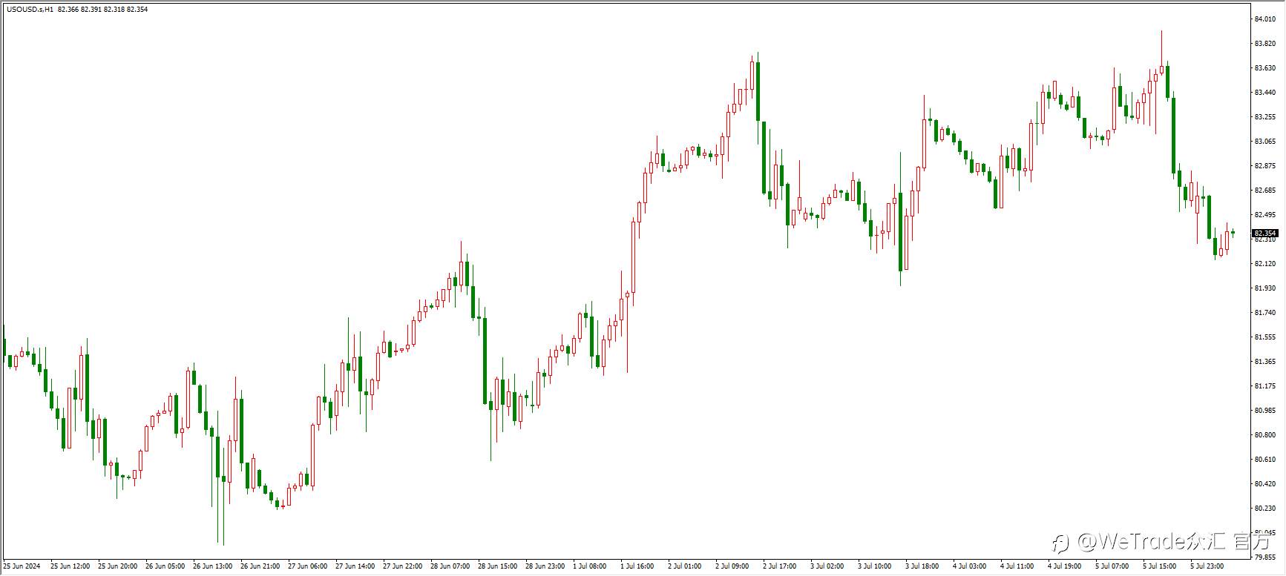This screenshot has height=576, width=1286.
Task: Pick the 4 Jul 19:00 time label
Action: click(x=1065, y=566)
